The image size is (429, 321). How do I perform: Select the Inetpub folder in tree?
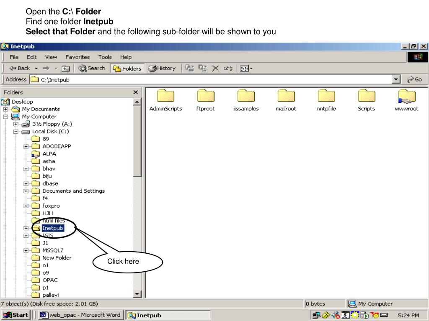click(52, 228)
